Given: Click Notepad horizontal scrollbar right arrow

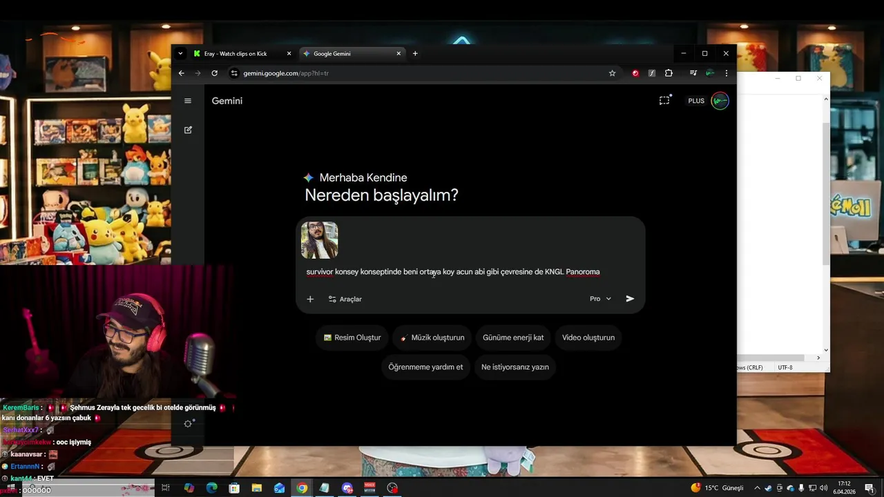Looking at the screenshot, I should [x=818, y=358].
